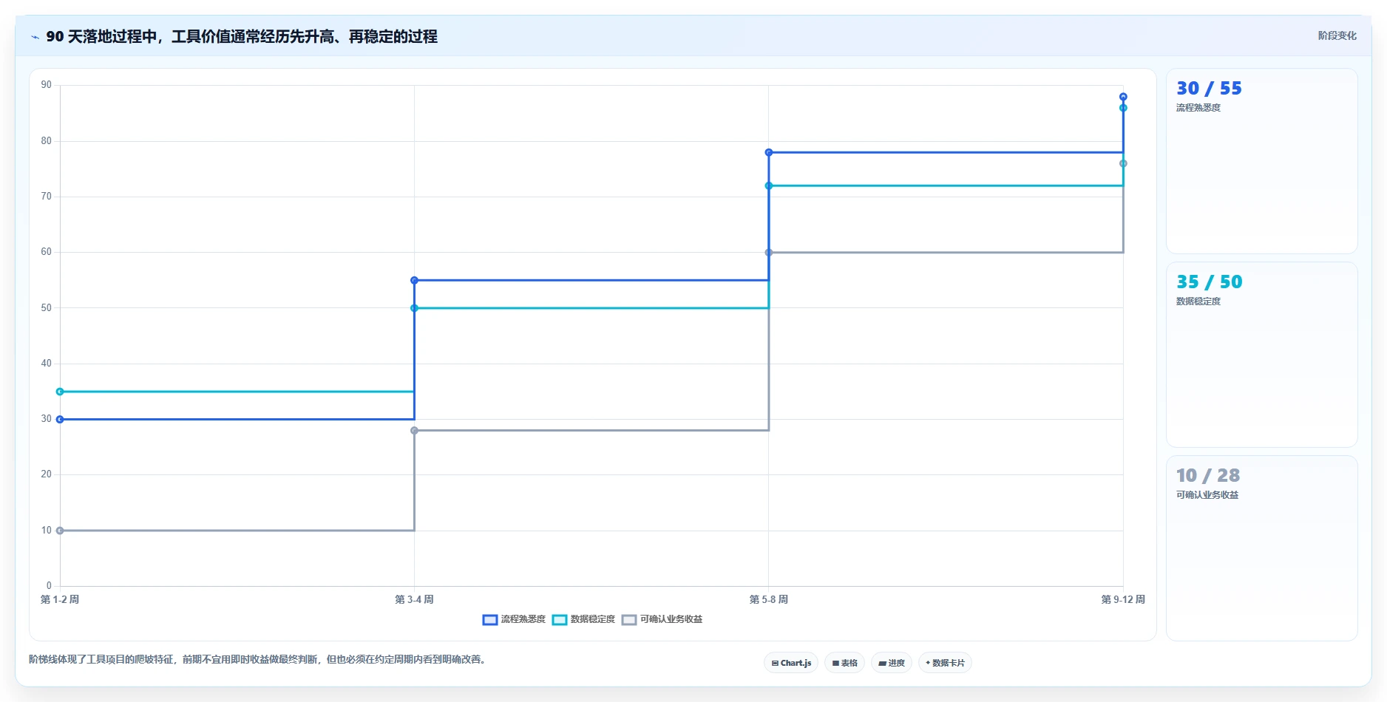This screenshot has width=1387, height=702.
Task: Click the "30 / 55" value in the 流程熟悉度 card
Action: (1209, 88)
